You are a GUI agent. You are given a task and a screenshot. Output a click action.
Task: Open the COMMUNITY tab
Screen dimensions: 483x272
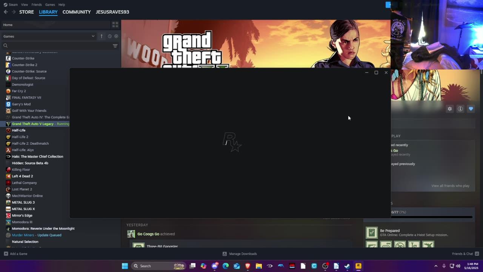77,12
